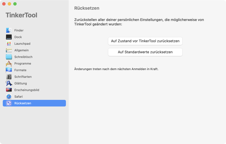The width and height of the screenshot is (226, 144).
Task: Click the Erscheinungsbild wallpaper icon
Action: tap(9, 90)
